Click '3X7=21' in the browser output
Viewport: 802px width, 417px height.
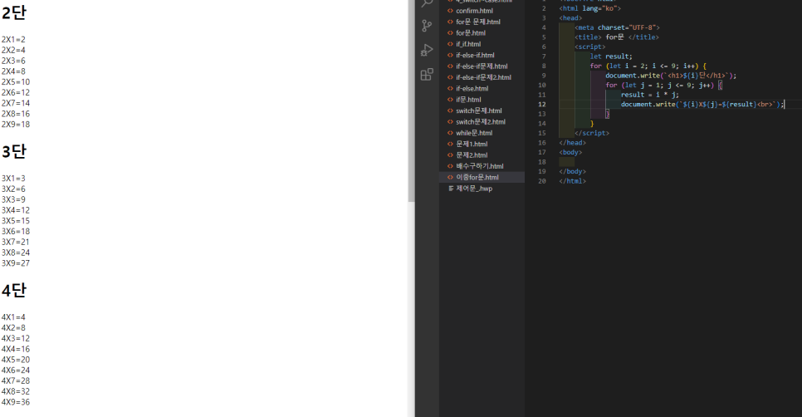click(15, 242)
